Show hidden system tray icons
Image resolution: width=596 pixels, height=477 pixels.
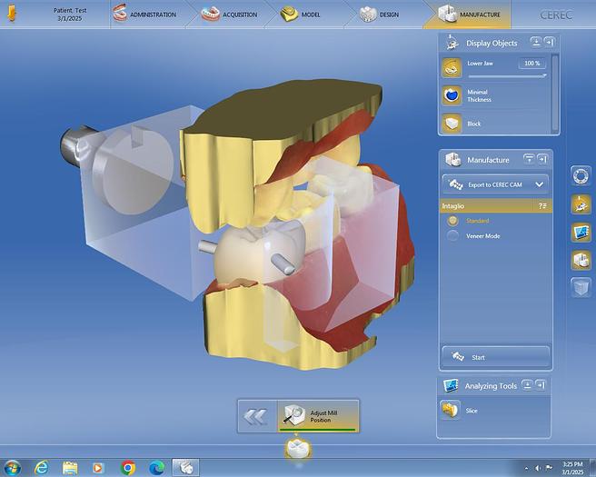click(526, 468)
